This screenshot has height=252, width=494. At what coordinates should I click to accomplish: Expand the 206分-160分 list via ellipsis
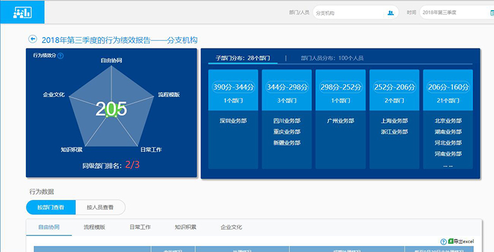pyautogui.click(x=447, y=165)
